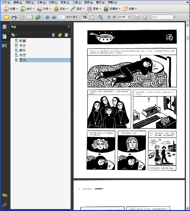Viewport: 190px width, 211px height.
Task: Open the 文件 menu
Action: point(6,2)
